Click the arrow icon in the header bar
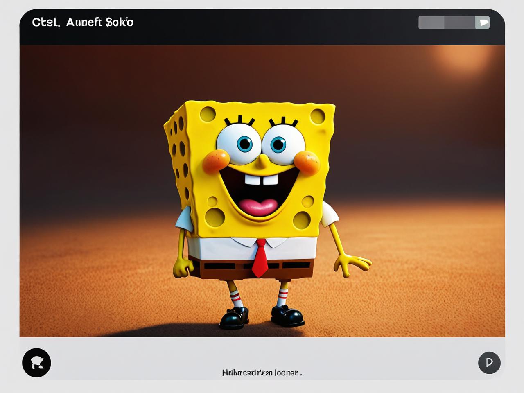The image size is (524, 393). click(483, 23)
